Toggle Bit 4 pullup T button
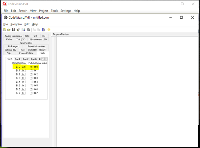200x148 pixels. click(31, 82)
